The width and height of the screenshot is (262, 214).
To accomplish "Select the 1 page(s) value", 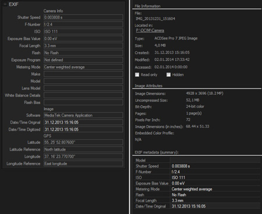I will click(x=194, y=113).
